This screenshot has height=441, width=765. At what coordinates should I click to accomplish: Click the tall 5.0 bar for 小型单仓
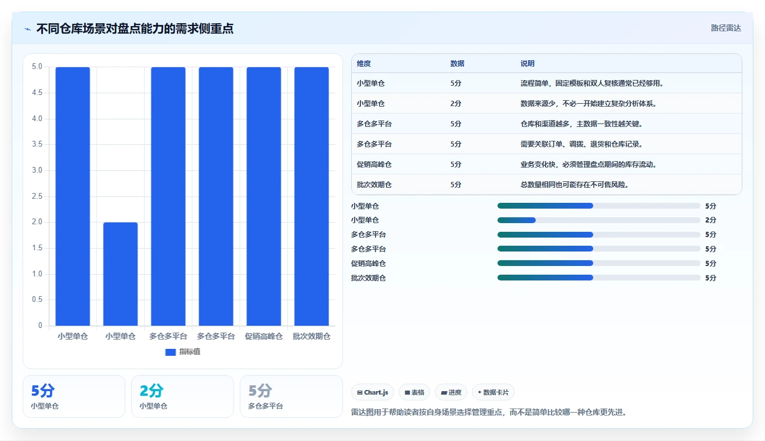pyautogui.click(x=73, y=196)
